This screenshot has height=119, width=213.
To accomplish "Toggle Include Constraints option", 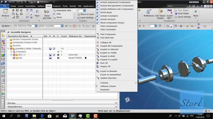I will click(x=109, y=16).
